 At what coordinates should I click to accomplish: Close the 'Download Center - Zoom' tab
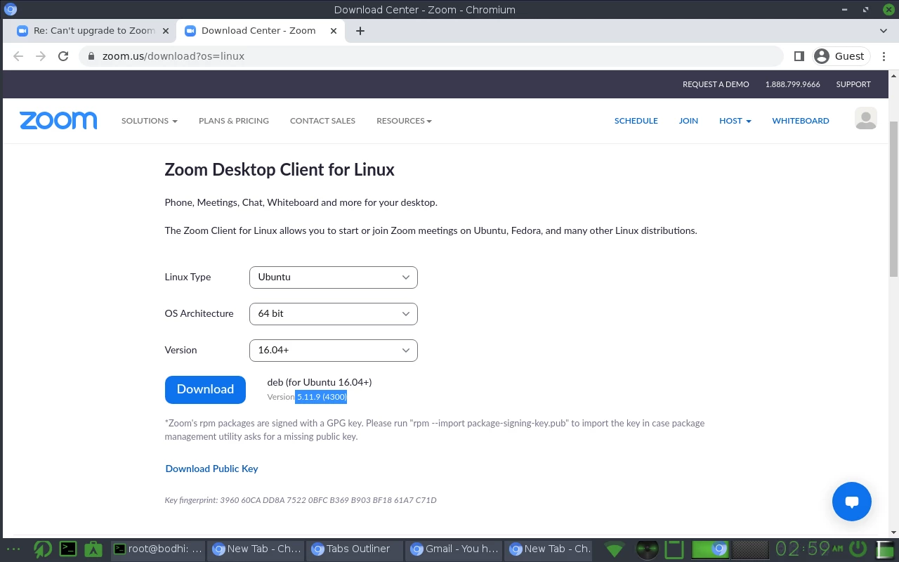[x=334, y=31]
